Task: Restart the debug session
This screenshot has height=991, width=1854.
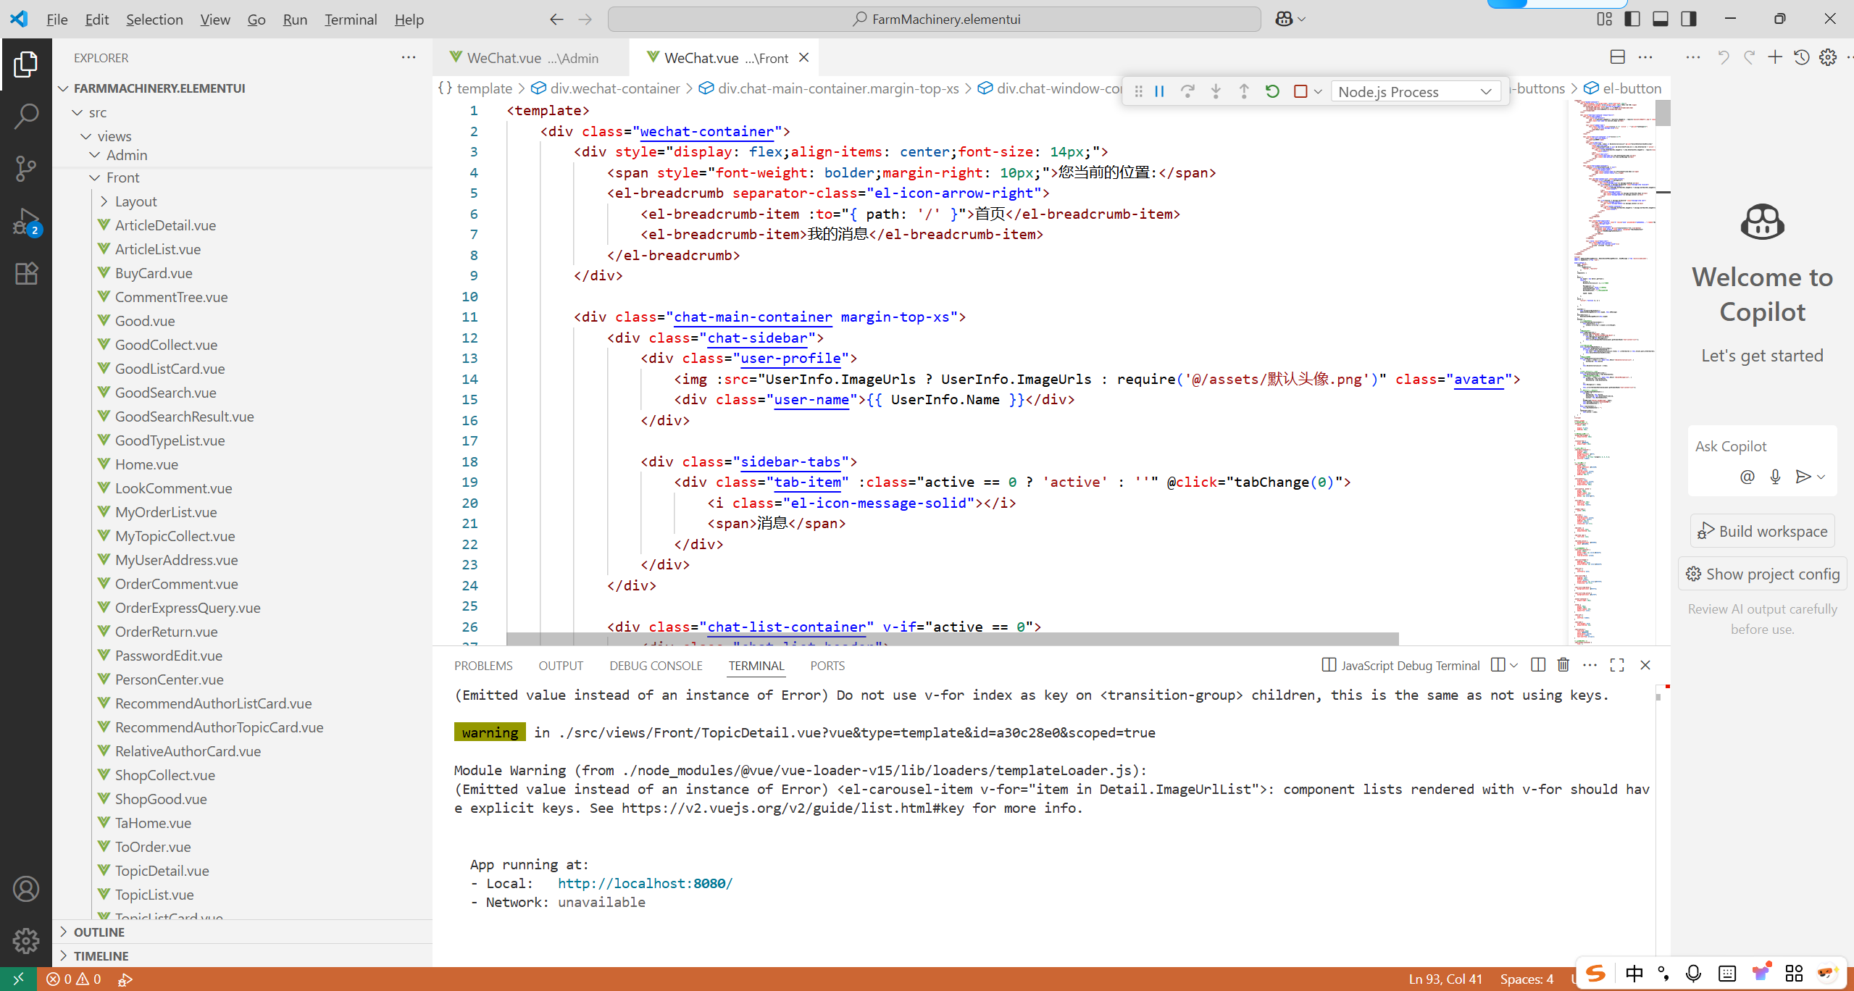Action: pos(1272,91)
